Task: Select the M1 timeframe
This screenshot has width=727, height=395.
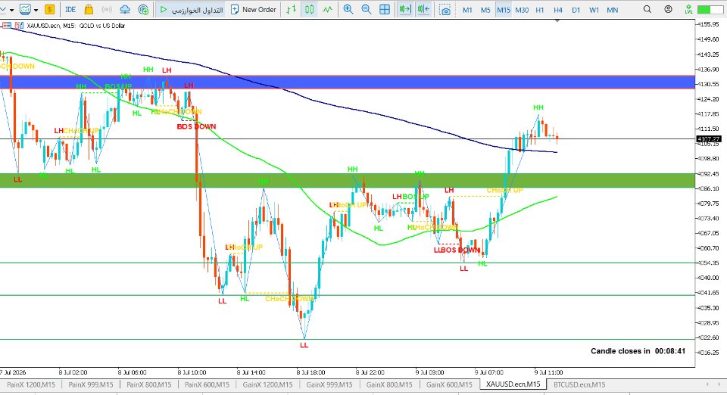Action: pyautogui.click(x=467, y=10)
